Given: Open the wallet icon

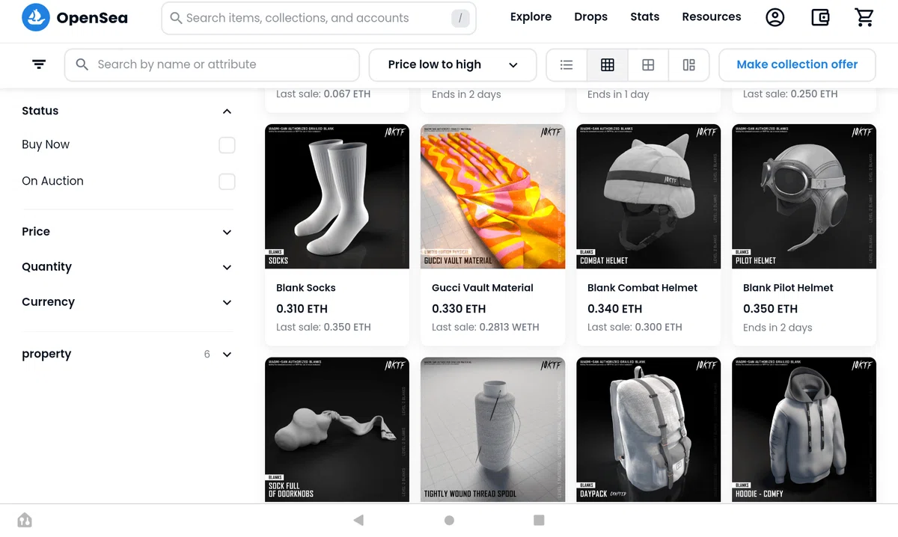Looking at the screenshot, I should (x=820, y=17).
